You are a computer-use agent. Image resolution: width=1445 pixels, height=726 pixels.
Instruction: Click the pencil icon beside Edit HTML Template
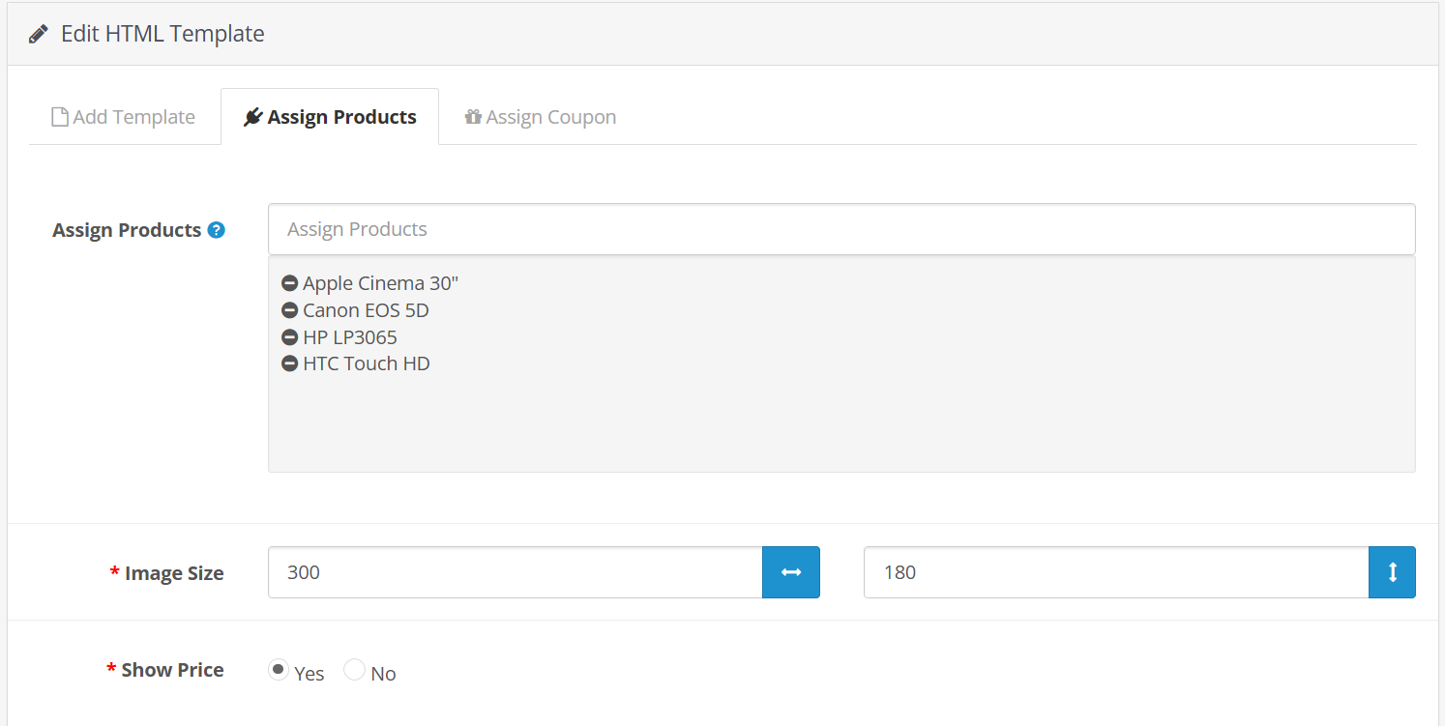tap(38, 34)
